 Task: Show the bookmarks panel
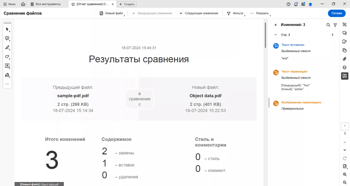[344, 42]
